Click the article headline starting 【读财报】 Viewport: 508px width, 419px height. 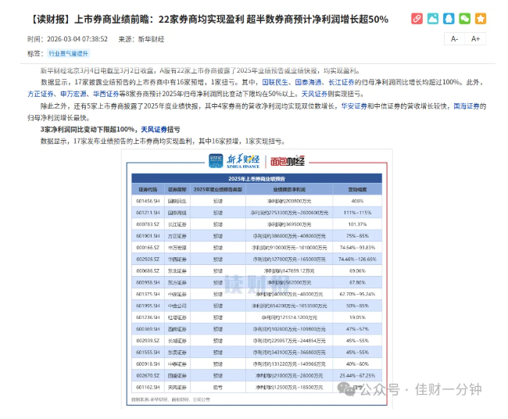tap(209, 20)
